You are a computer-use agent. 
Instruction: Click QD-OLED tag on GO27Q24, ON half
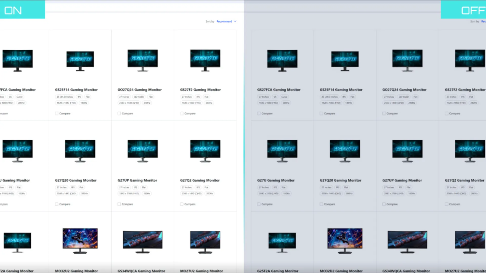(139, 97)
